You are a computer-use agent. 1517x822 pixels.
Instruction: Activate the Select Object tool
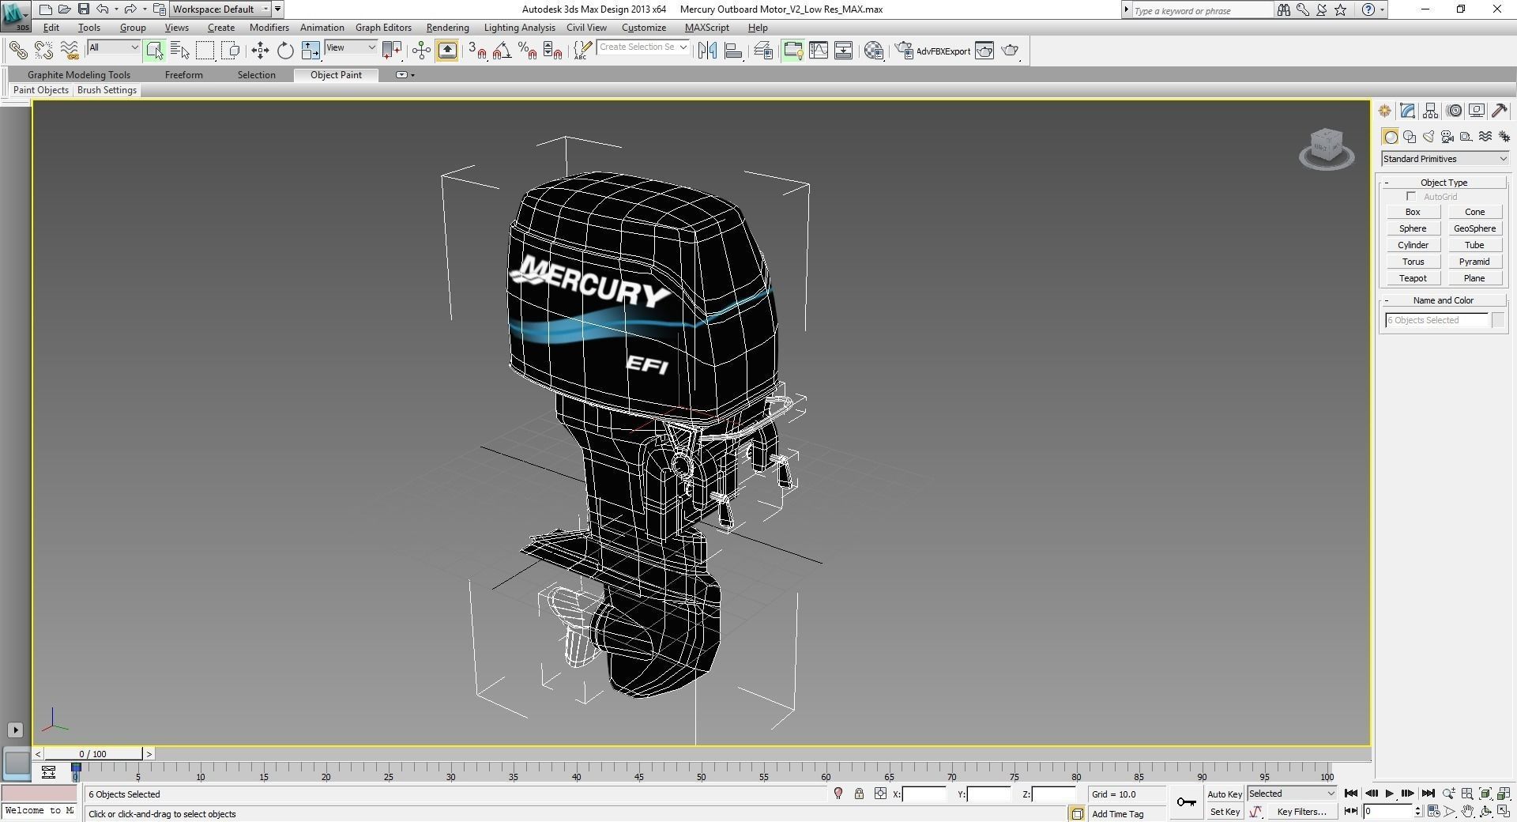click(154, 51)
